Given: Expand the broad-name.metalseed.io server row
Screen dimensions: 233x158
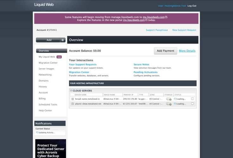Looking at the screenshot, I should pos(72,99).
